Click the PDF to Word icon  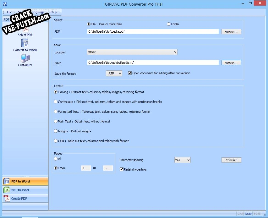pyautogui.click(x=6, y=181)
